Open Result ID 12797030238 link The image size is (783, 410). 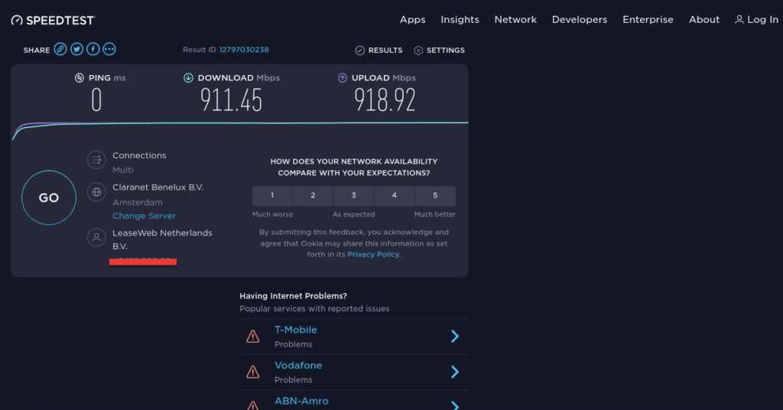[244, 50]
